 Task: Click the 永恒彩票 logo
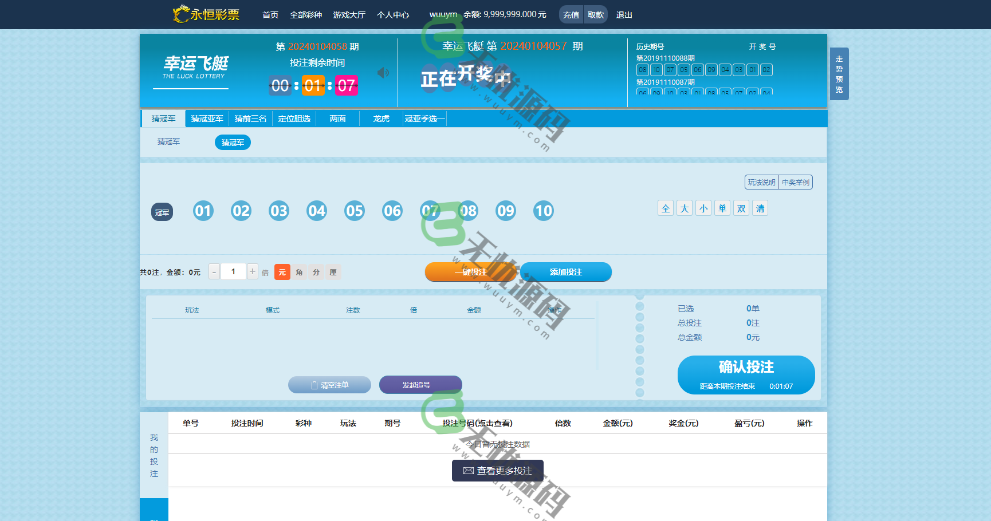[205, 14]
